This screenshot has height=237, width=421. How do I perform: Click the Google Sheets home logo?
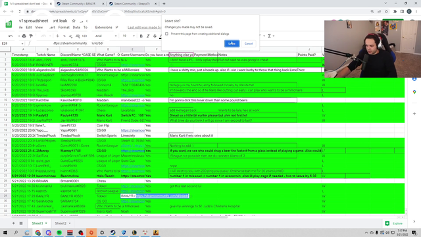pyautogui.click(x=9, y=24)
